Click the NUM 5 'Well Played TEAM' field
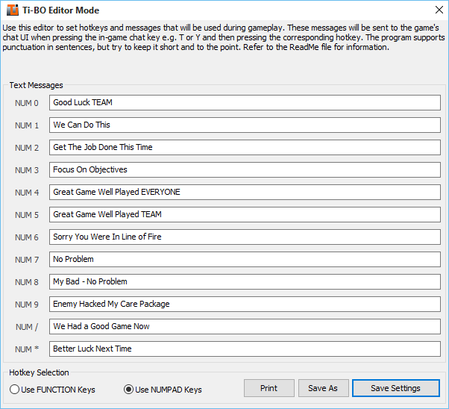449x409 pixels. [x=245, y=214]
